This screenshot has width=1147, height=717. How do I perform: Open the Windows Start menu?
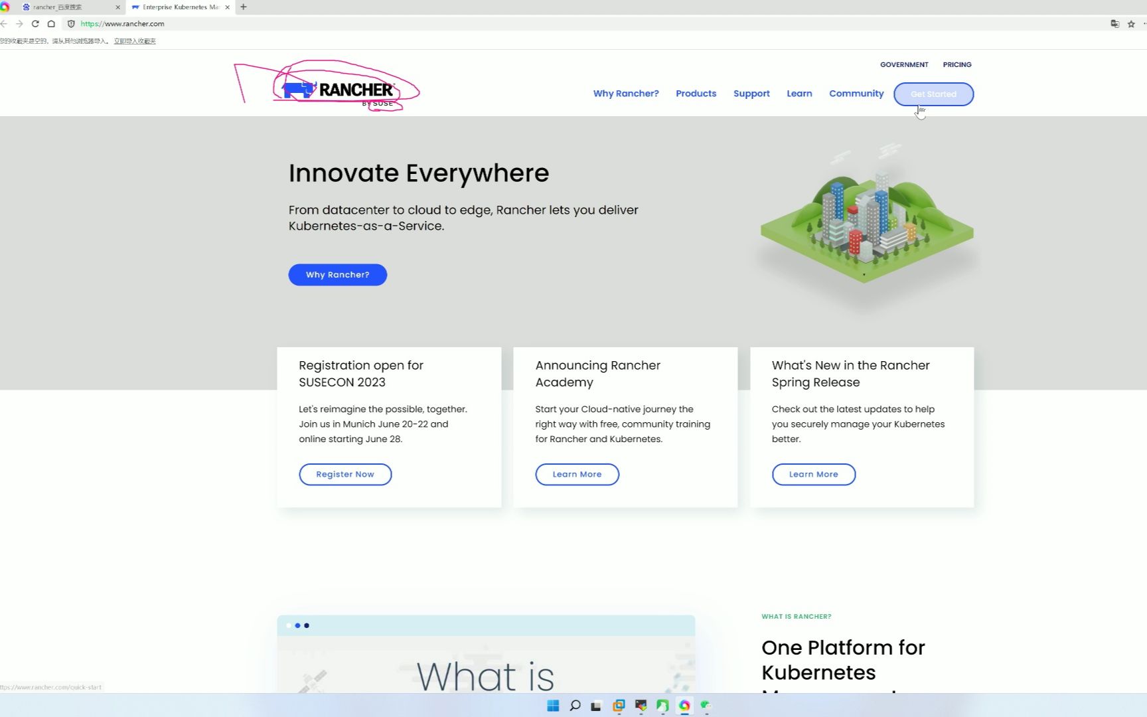pos(553,706)
